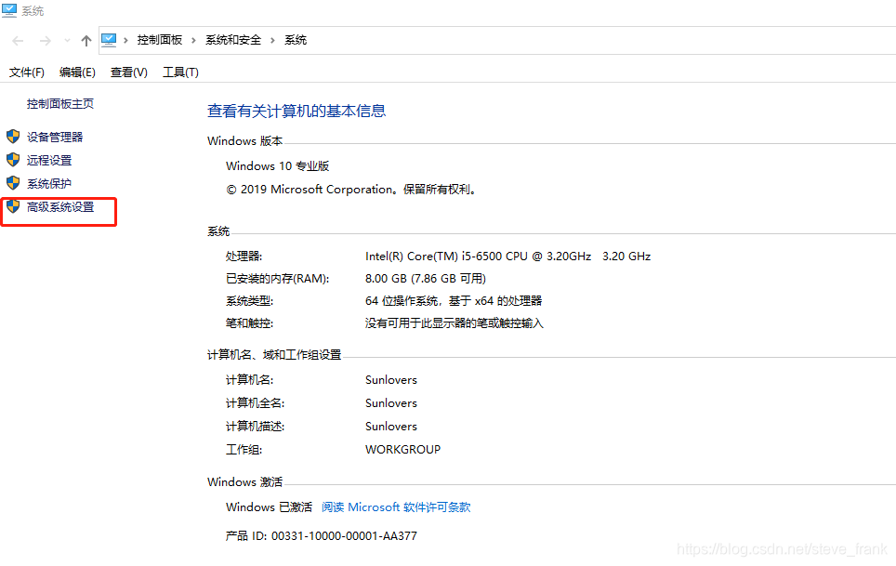
Task: Select the 系统 breadcrumb item
Action: 296,40
